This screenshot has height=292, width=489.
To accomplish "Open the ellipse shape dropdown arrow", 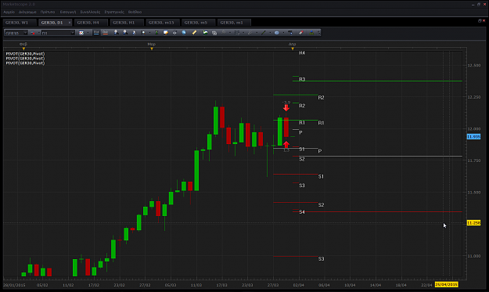I will [283, 32].
